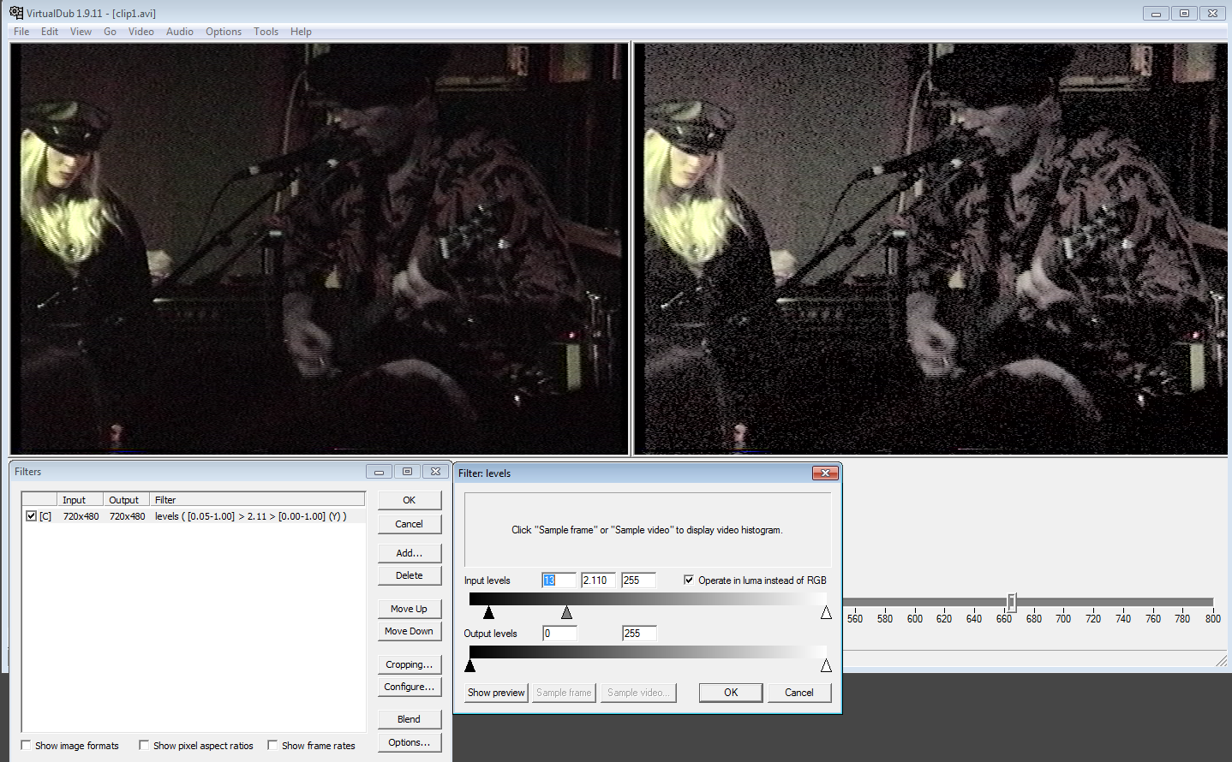Click the input levels black point field

[x=559, y=580]
